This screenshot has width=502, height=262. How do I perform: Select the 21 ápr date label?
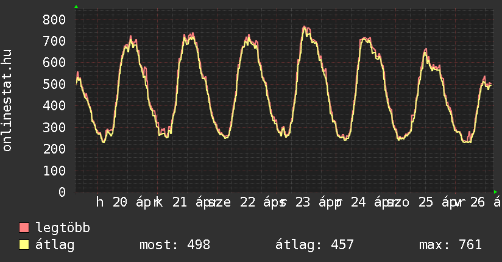pyautogui.click(x=190, y=203)
